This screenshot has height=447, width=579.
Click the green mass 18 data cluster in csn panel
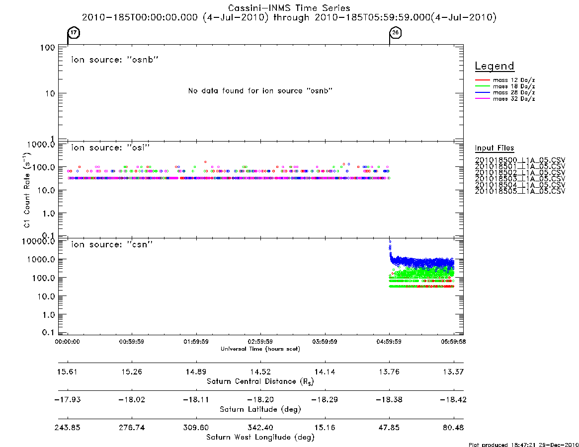click(422, 275)
